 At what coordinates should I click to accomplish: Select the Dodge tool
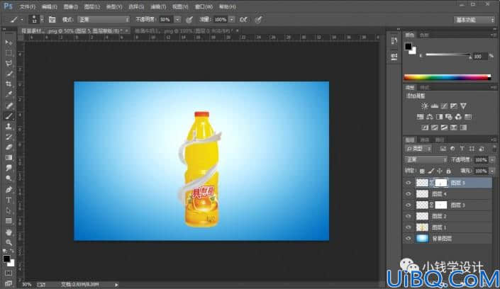(9, 178)
